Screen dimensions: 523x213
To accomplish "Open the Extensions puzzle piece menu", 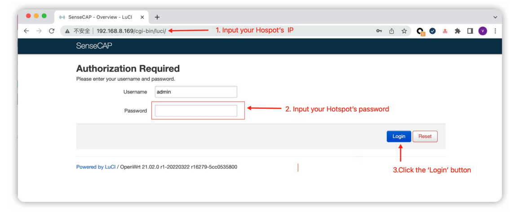I will click(x=457, y=31).
